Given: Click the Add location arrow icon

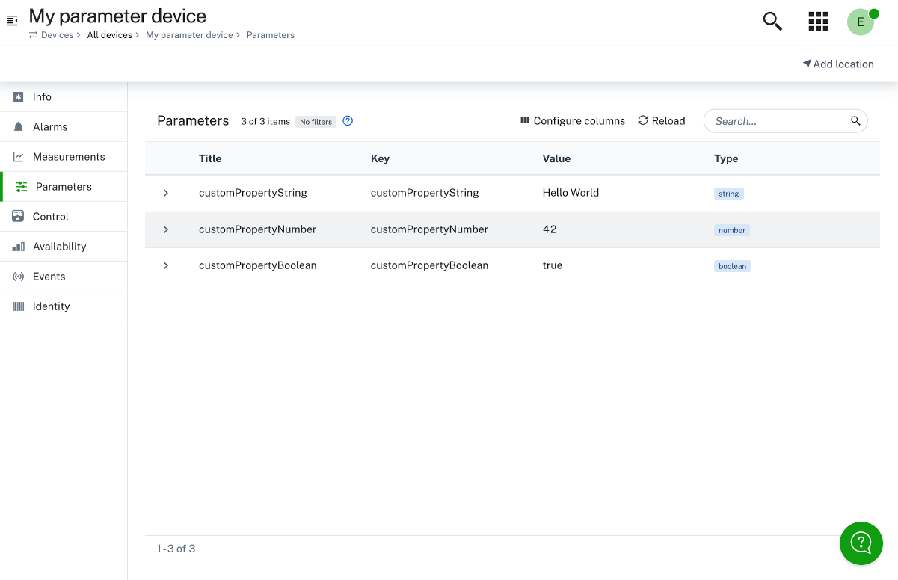Looking at the screenshot, I should [807, 64].
